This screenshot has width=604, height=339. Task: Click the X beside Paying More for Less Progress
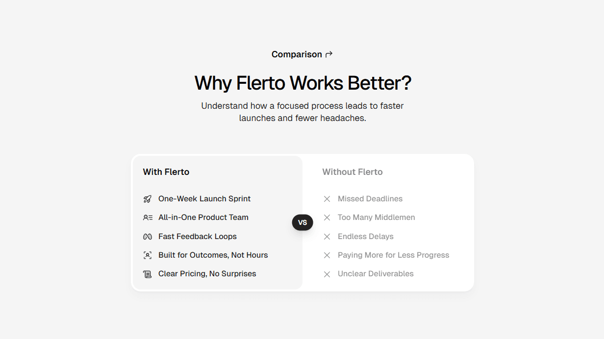click(327, 255)
